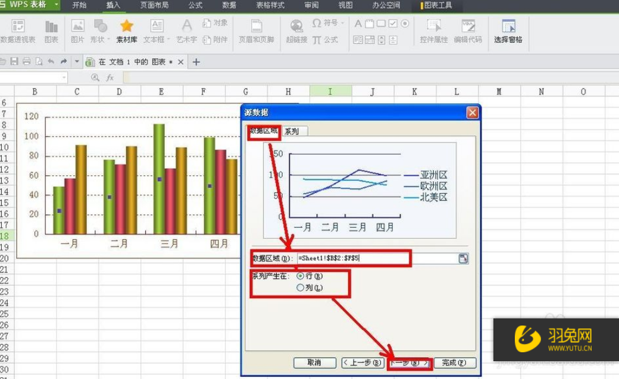The image size is (619, 379).
Task: Insert a label control (A icon)
Action: 358,24
